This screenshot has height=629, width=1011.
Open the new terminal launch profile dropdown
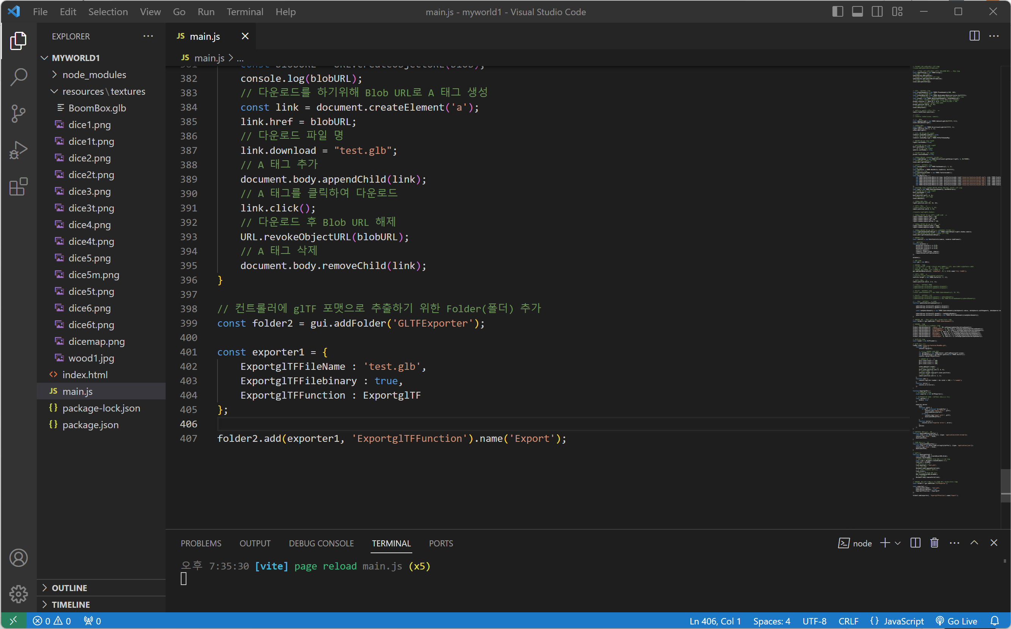tap(898, 543)
